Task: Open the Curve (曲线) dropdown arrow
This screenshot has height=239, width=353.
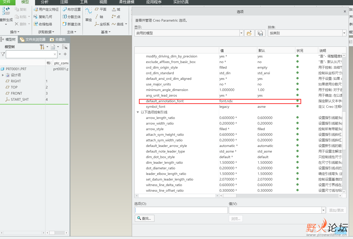Action: (126, 24)
